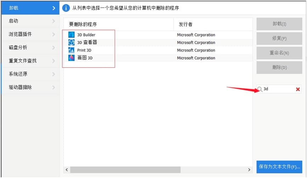
Task: Click the scrollbar left arrow
Action: point(67,170)
